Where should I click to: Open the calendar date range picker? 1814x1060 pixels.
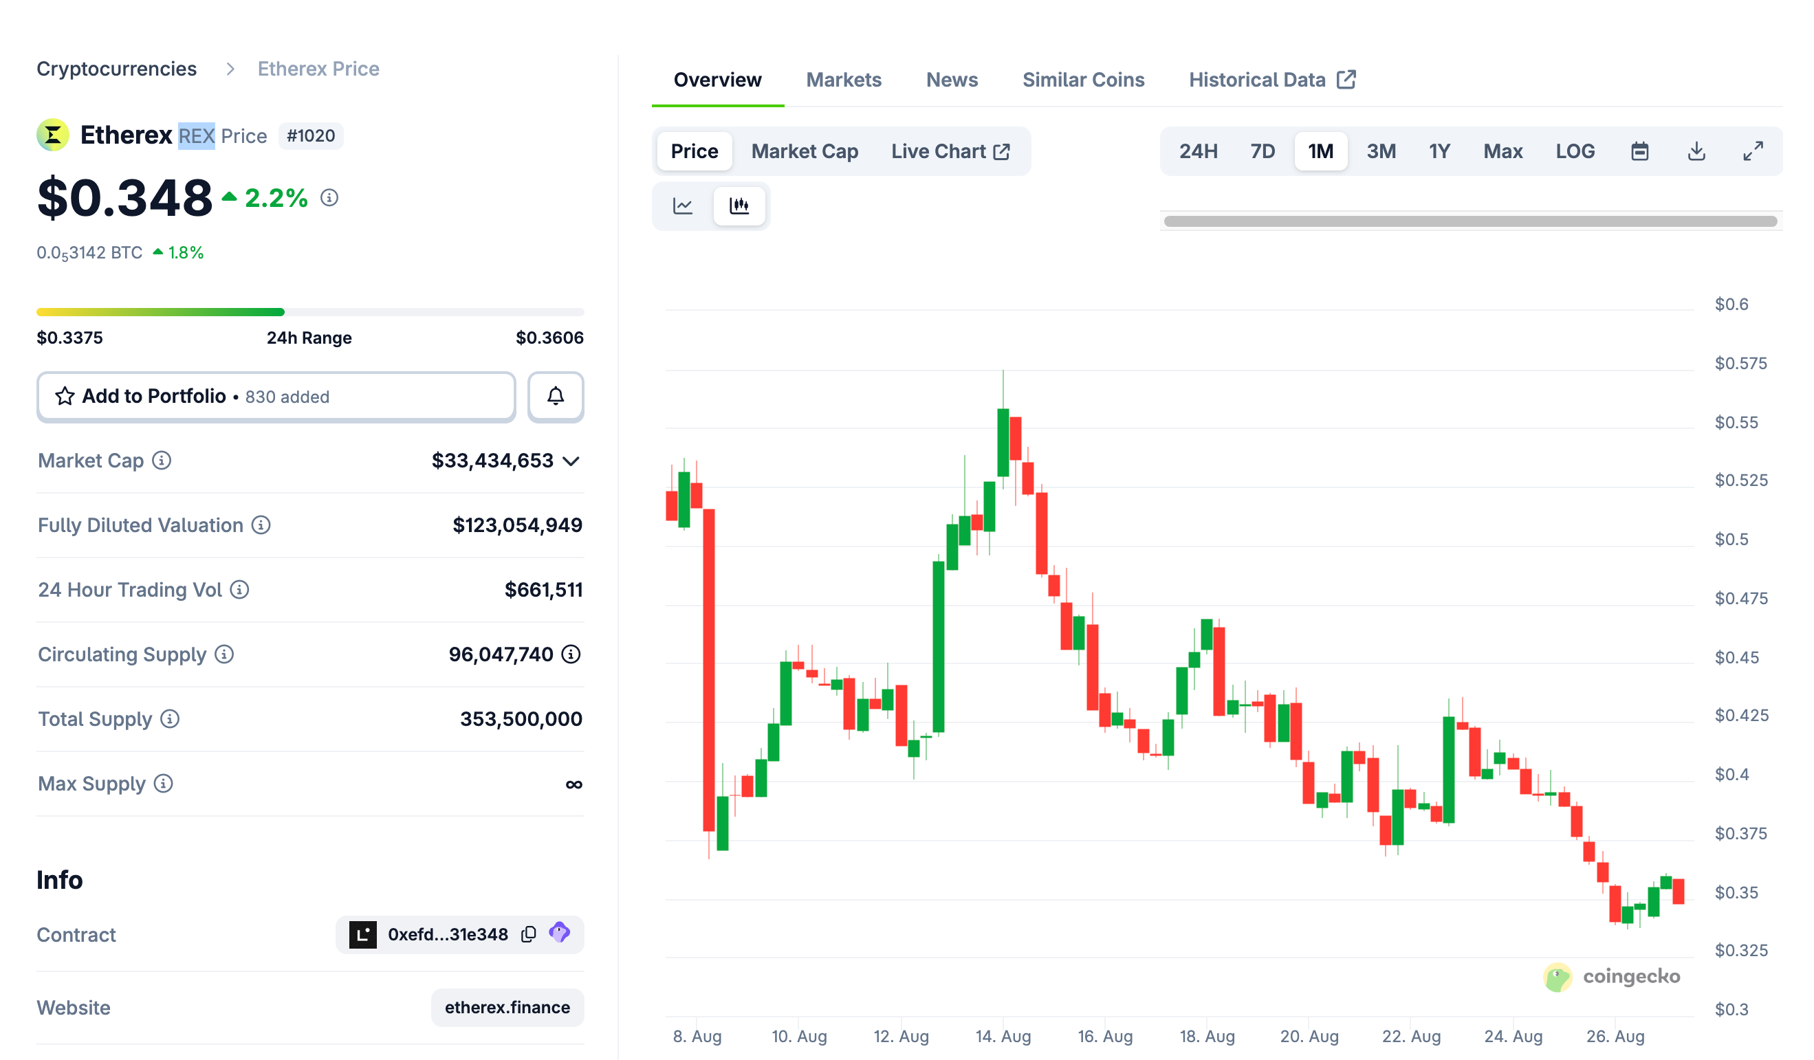1639,151
